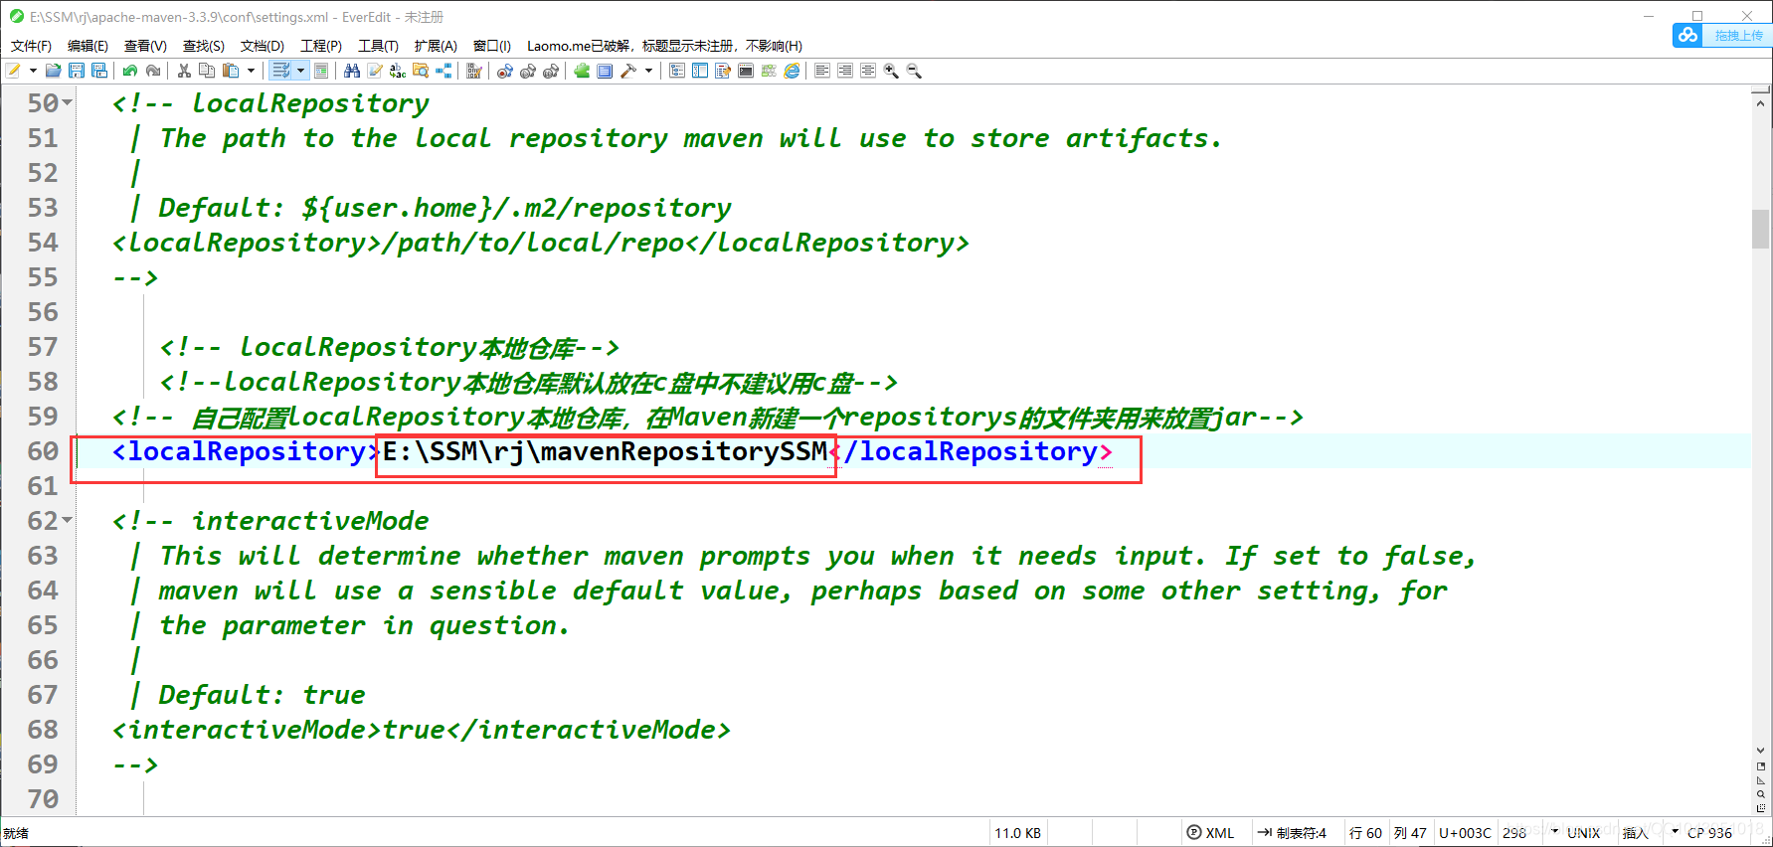Click the Internet Explorer preview icon
Viewport: 1773px width, 847px height.
(x=792, y=71)
